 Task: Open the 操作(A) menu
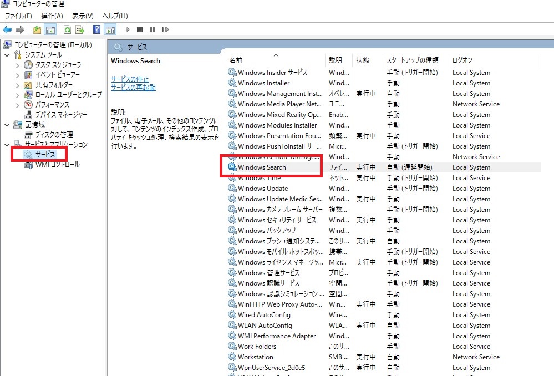click(x=52, y=16)
